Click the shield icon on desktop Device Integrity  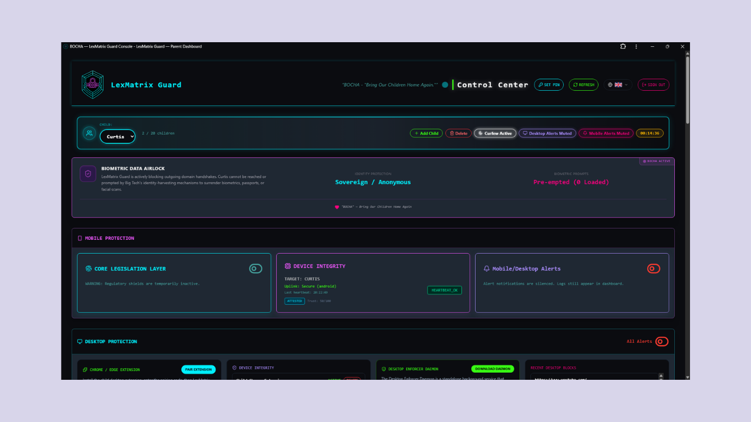click(235, 368)
